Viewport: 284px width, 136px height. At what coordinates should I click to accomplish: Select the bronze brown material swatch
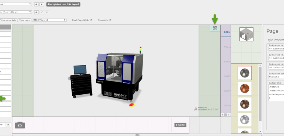tap(245, 104)
